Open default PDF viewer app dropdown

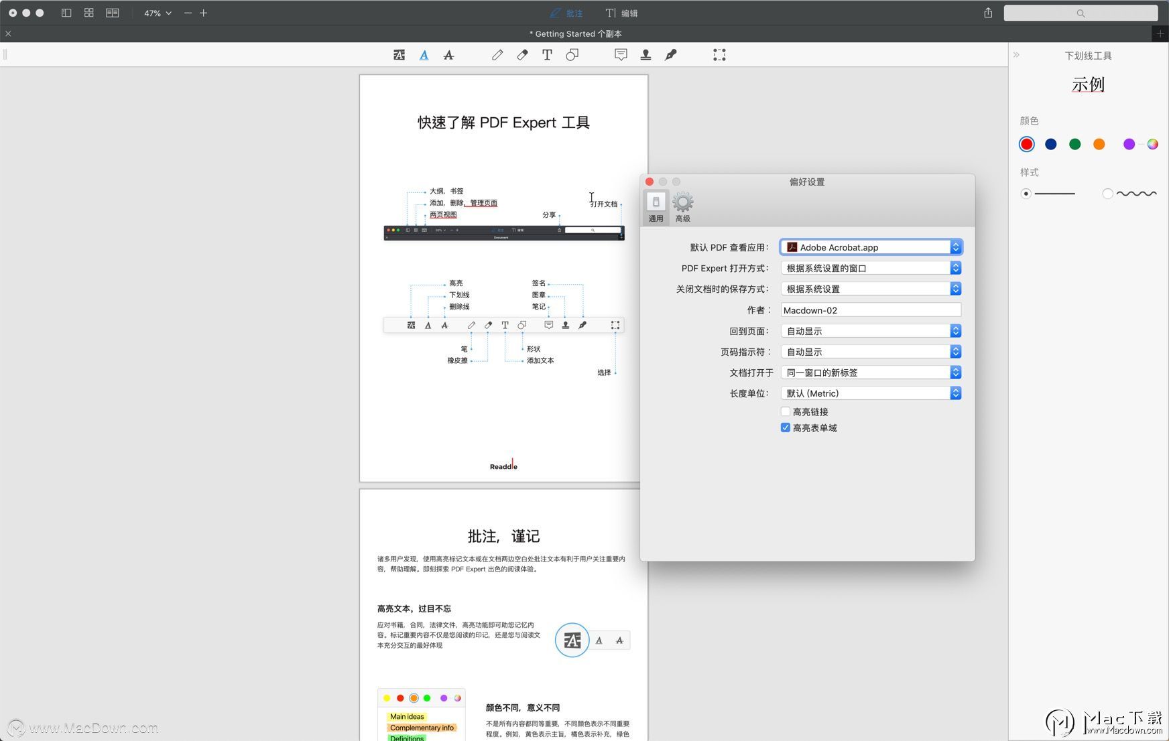pyautogui.click(x=871, y=247)
